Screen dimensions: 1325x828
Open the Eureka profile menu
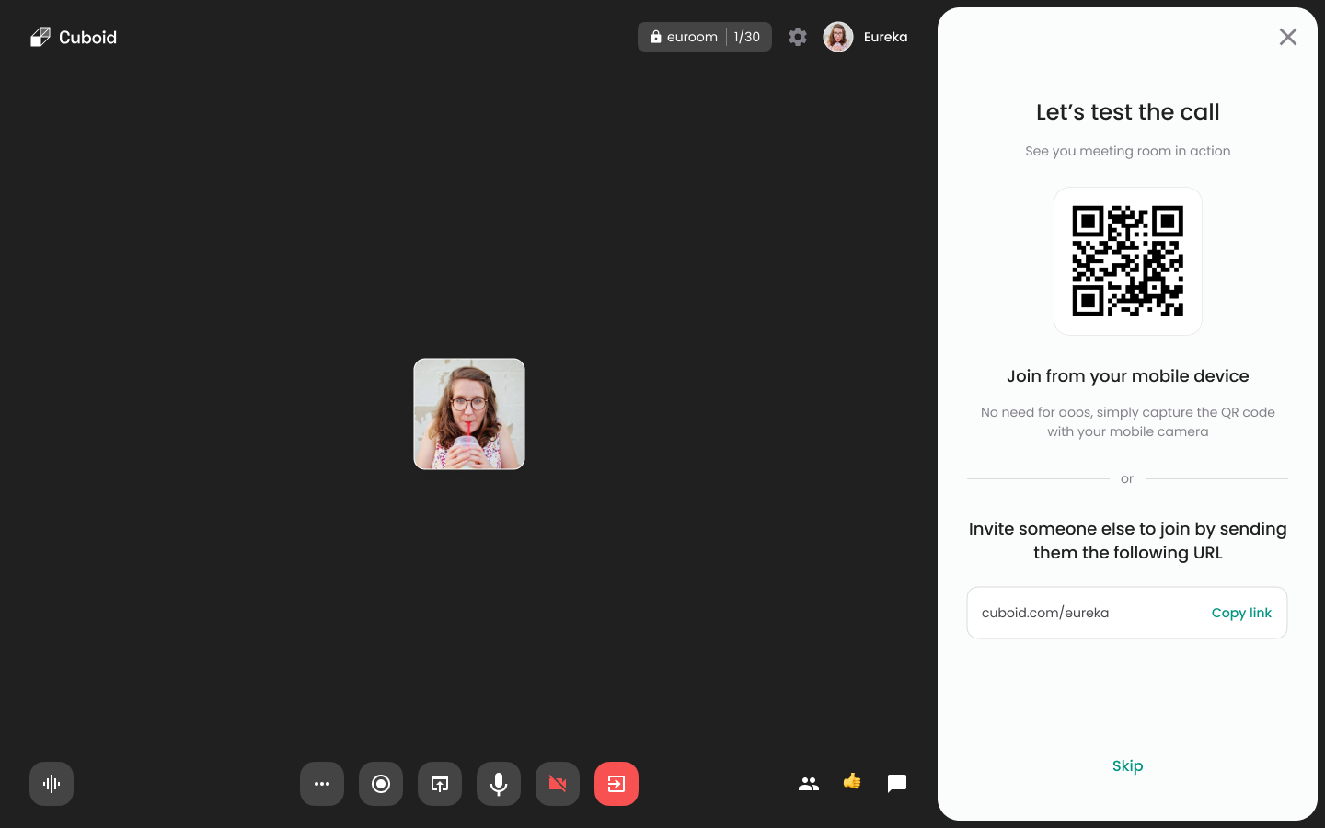865,37
